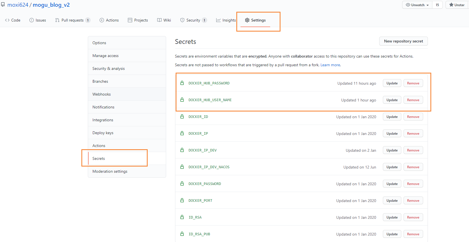
Task: Remove the DOCKER_IP_DEV_NACOS secret
Action: tap(413, 167)
